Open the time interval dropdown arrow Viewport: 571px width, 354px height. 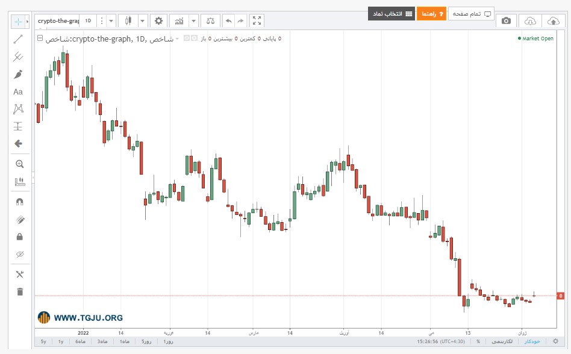pyautogui.click(x=111, y=20)
